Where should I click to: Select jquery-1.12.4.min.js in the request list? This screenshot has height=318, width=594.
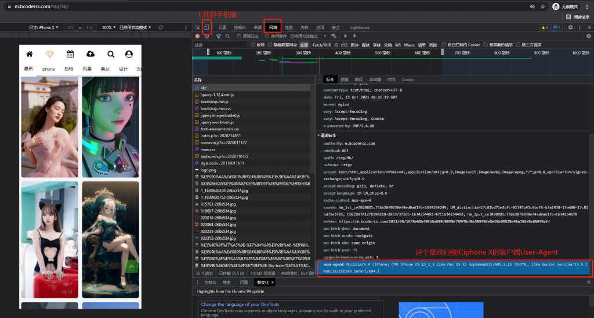217,94
